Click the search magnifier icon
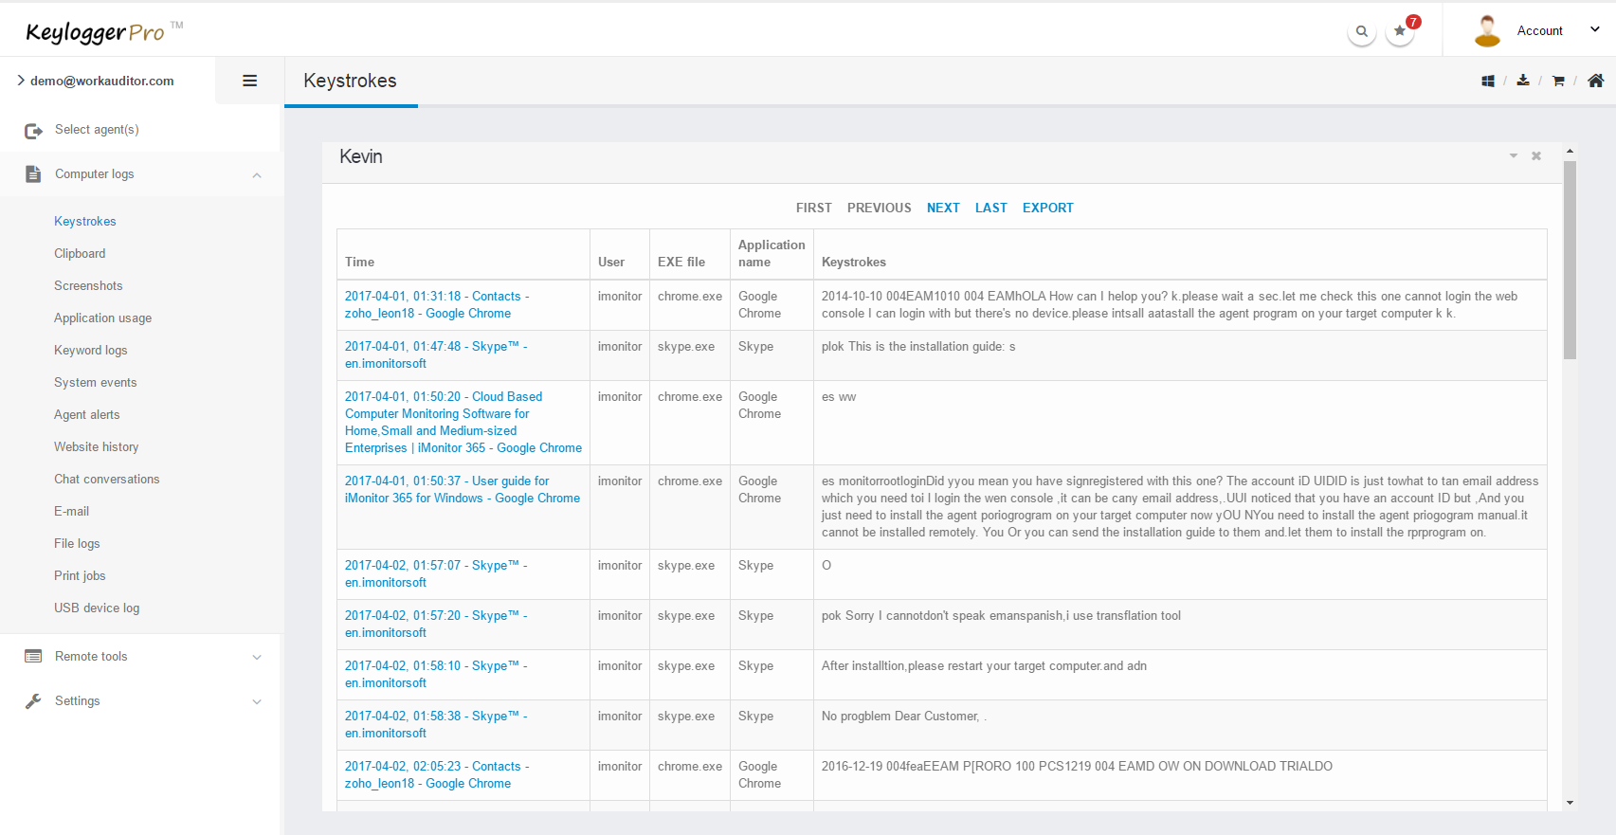Viewport: 1616px width, 835px height. tap(1361, 31)
